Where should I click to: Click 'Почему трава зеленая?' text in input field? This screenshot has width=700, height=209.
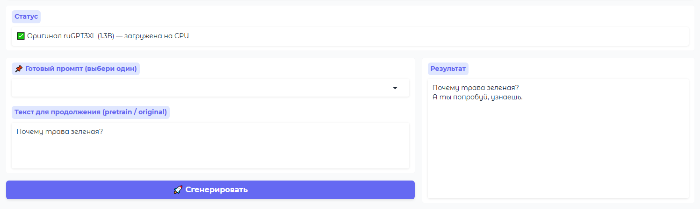tap(60, 132)
